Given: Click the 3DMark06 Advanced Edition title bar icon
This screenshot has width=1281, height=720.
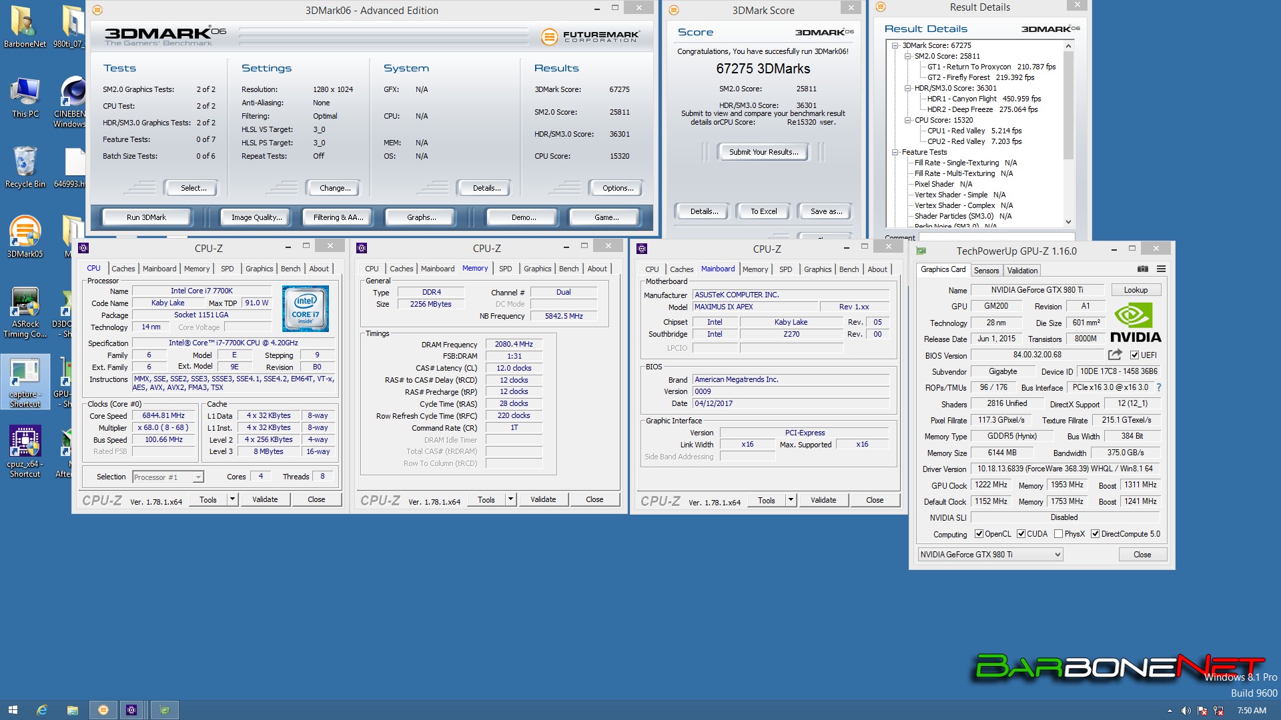Looking at the screenshot, I should pyautogui.click(x=97, y=10).
